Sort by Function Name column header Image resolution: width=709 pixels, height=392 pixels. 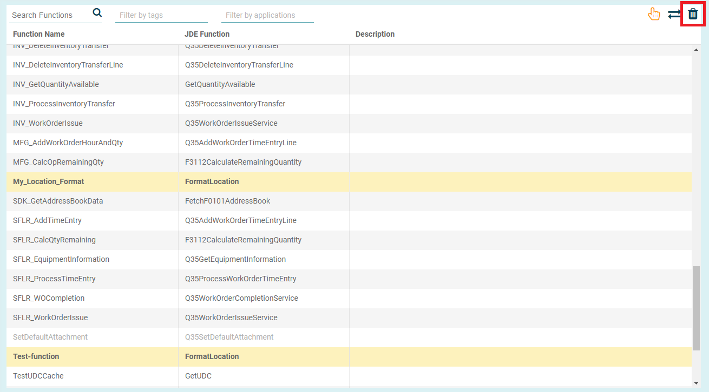pyautogui.click(x=39, y=34)
